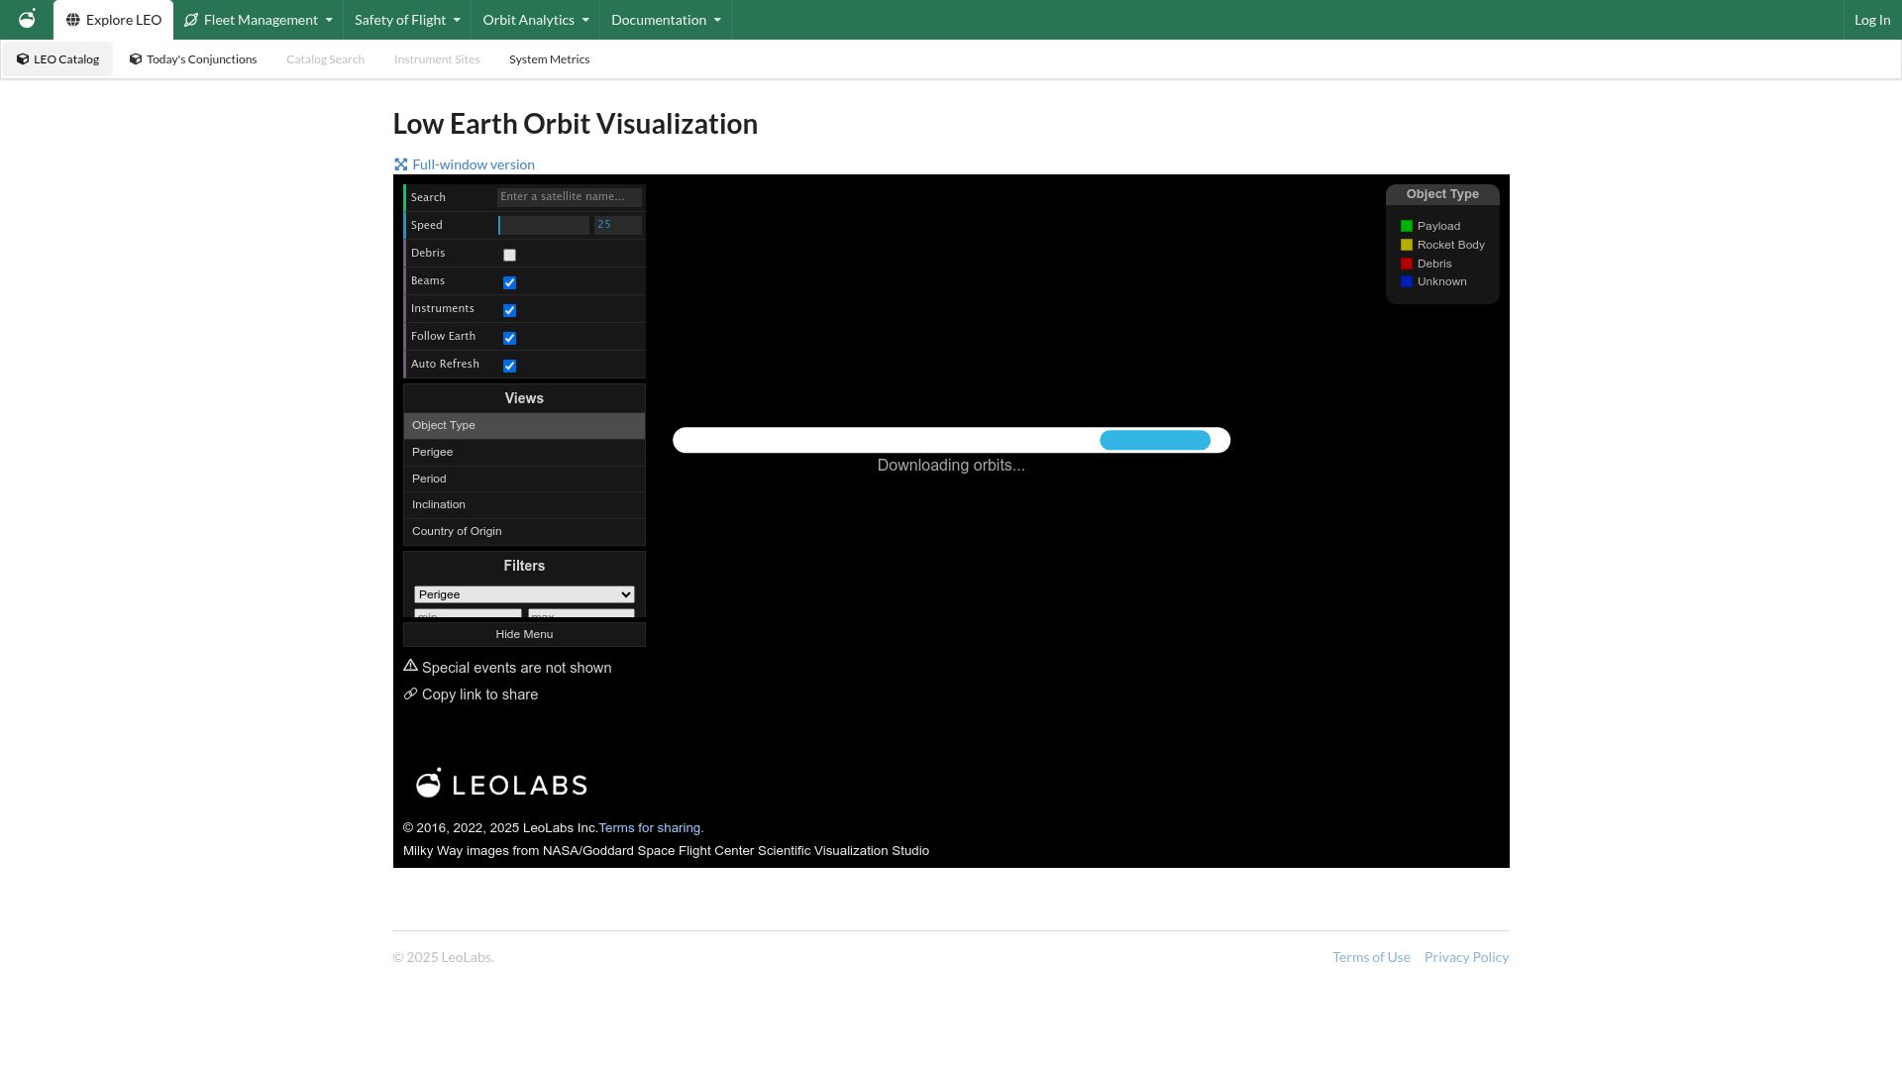The image size is (1902, 1070).
Task: Select the Country of Origin view
Action: pyautogui.click(x=524, y=531)
